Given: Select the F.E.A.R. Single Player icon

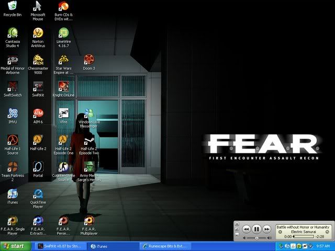Looking at the screenshot, I should (x=13, y=225).
